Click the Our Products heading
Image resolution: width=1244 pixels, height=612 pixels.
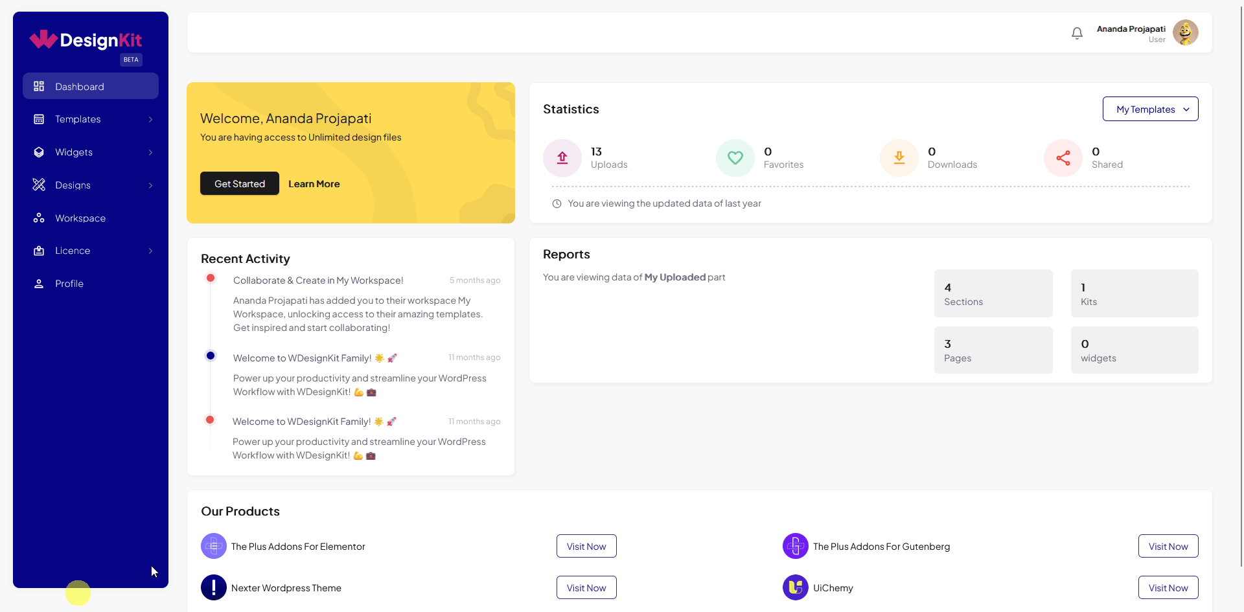(240, 511)
